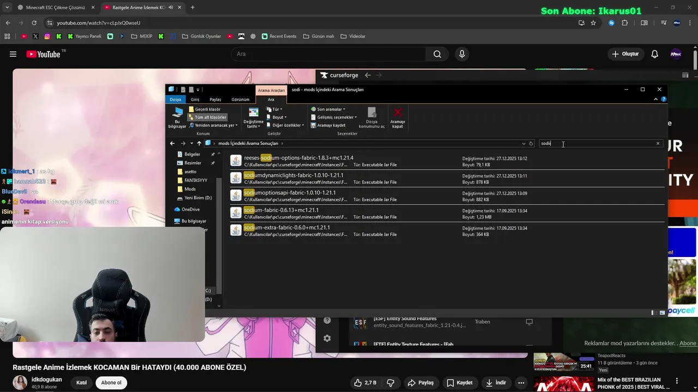698x392 pixels.
Task: Select sodiumdynamiclights-fabric-1.0.10 jar file
Action: (446, 179)
